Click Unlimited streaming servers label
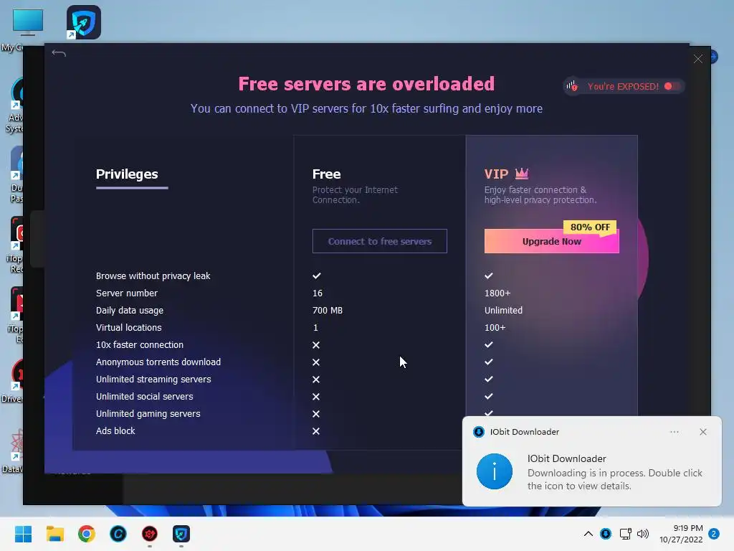This screenshot has width=734, height=551. [x=153, y=379]
